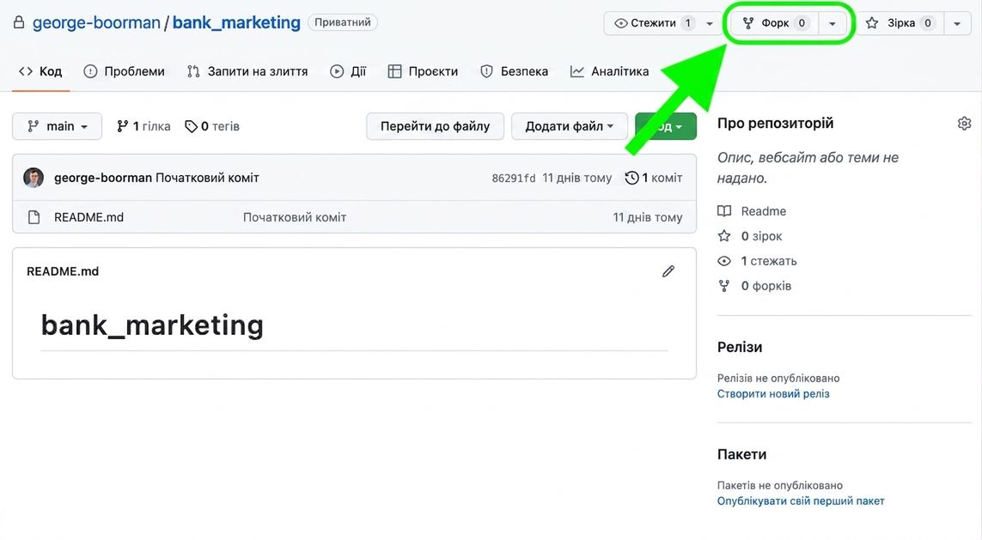This screenshot has width=982, height=540.
Task: Open the Дії tab
Action: tap(348, 71)
